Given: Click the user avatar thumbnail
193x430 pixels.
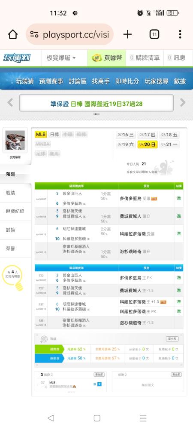Looking at the screenshot, I should tap(15, 140).
